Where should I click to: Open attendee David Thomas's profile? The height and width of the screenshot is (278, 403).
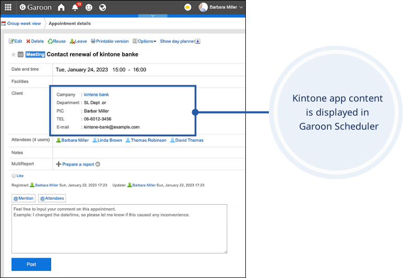[189, 140]
